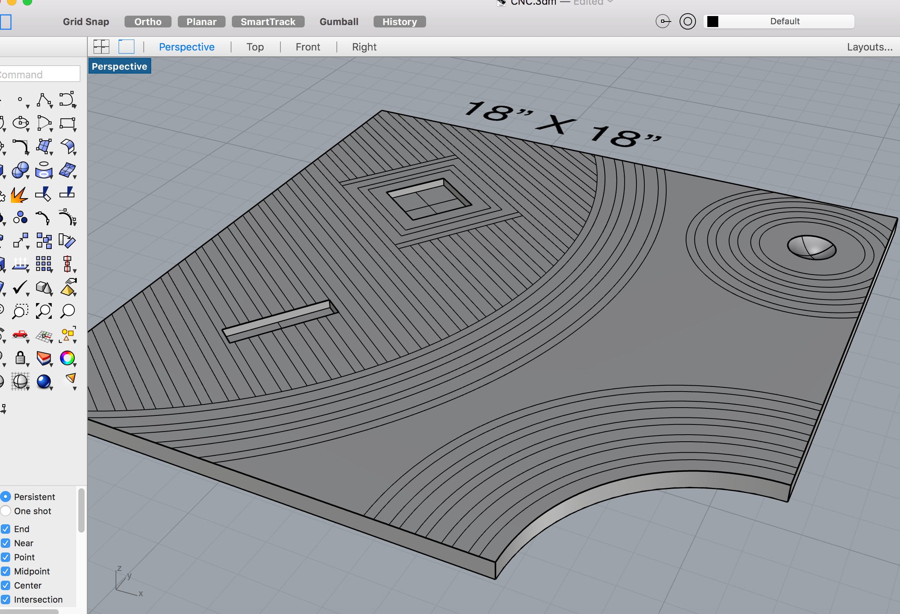Viewport: 900px width, 614px height.
Task: Click the Lock objects padlock icon
Action: click(x=20, y=358)
